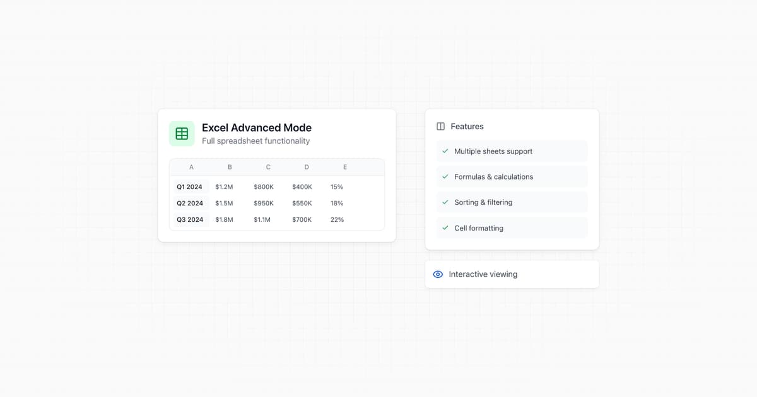Toggle the Formulas & calculations checkmark
Screen dimensions: 757x397
point(445,176)
